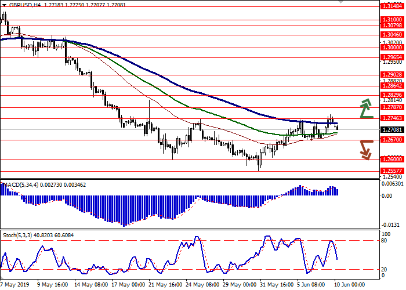Image resolution: width=406 pixels, height=290 pixels.
Task: Click the 1.27870 resistance level label
Action: (x=392, y=107)
